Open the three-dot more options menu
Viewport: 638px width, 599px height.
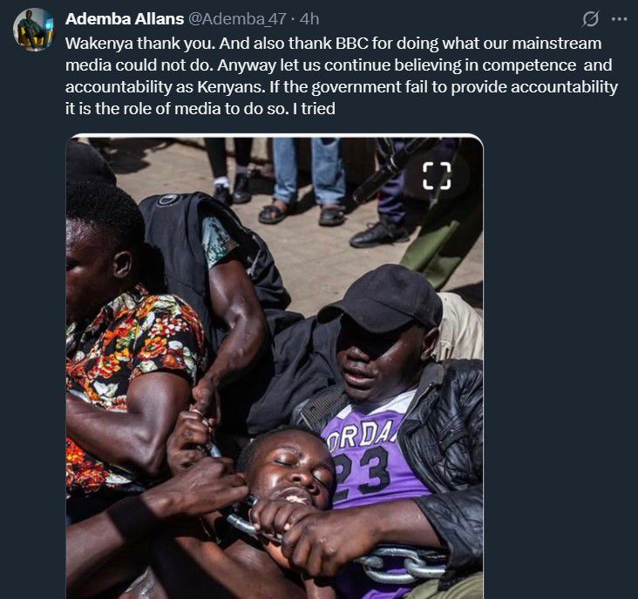(x=620, y=18)
